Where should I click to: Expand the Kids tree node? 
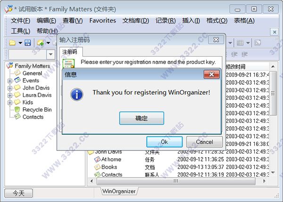click(x=10, y=103)
